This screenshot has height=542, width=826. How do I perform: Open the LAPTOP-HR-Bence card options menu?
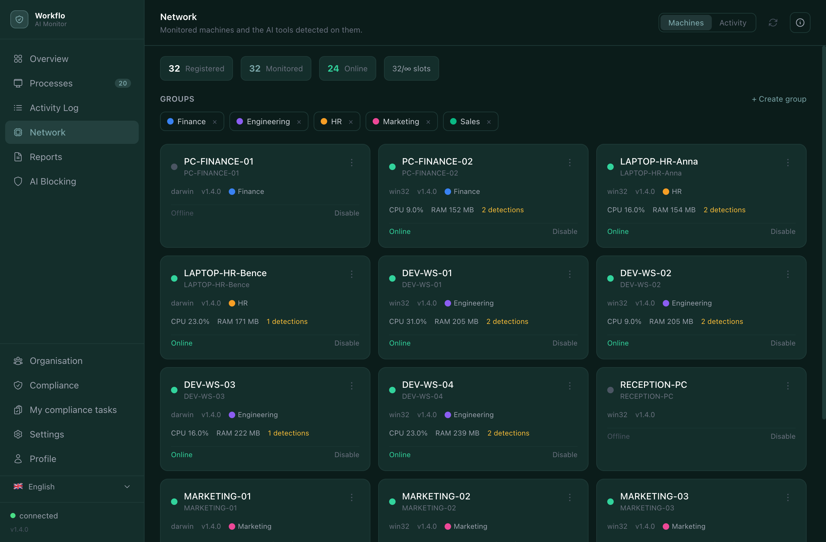tap(352, 274)
